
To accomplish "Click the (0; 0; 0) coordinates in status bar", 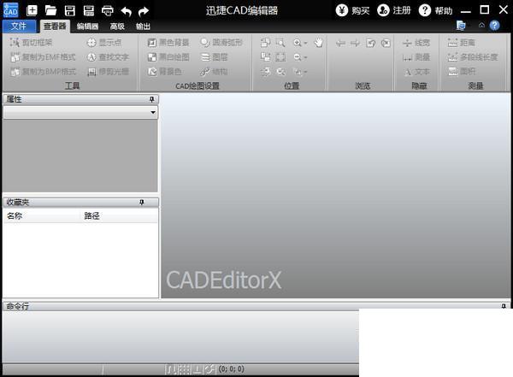I will pyautogui.click(x=232, y=369).
